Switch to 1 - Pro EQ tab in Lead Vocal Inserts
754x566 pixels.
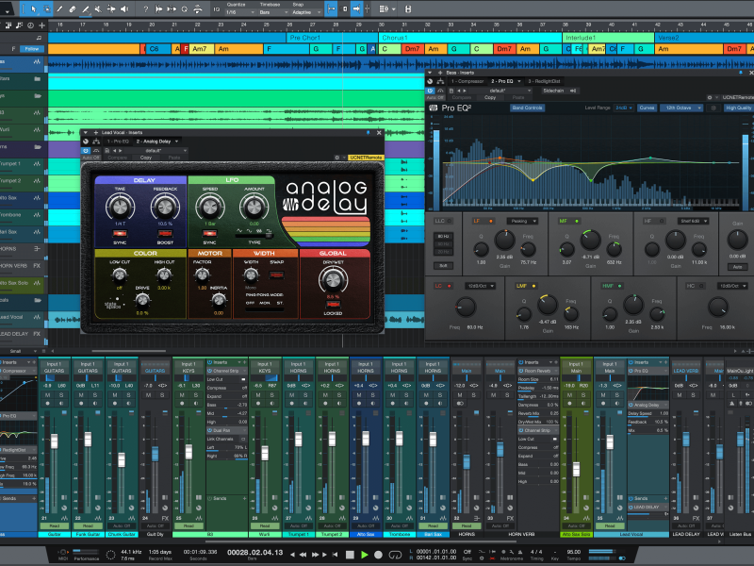click(x=119, y=141)
